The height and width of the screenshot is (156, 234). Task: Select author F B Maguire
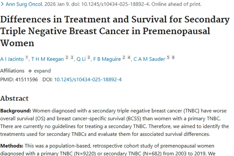click(107, 59)
